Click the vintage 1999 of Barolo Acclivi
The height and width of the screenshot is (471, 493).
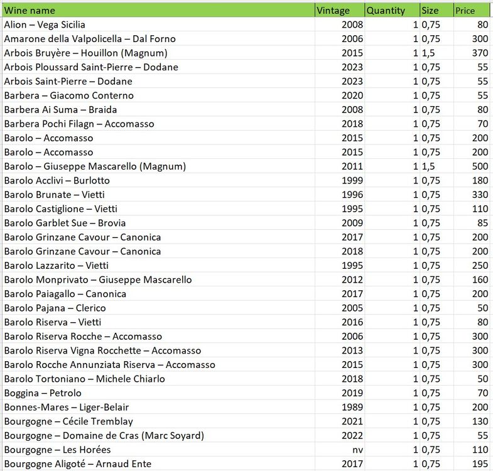(352, 181)
